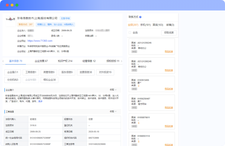Click the 股东信息9 filter button

66,72
